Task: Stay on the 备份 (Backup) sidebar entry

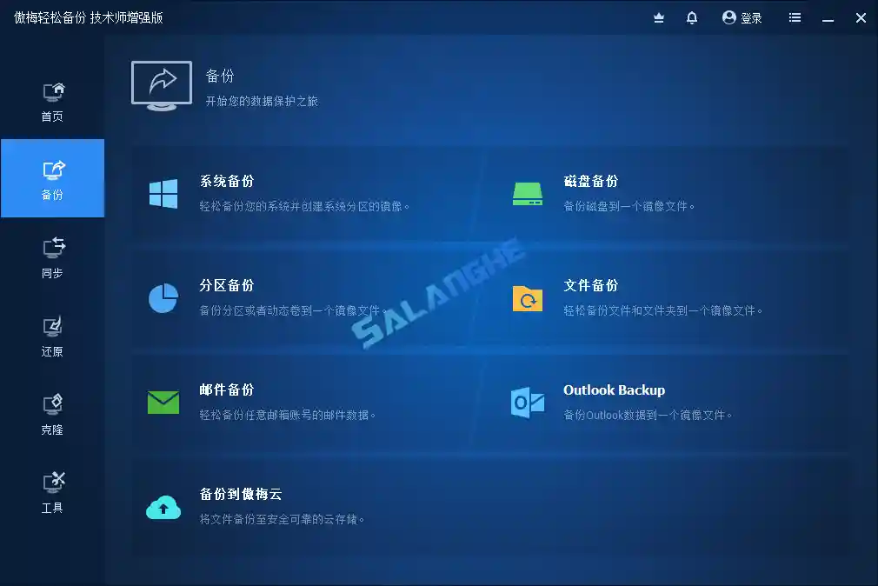Action: point(52,177)
